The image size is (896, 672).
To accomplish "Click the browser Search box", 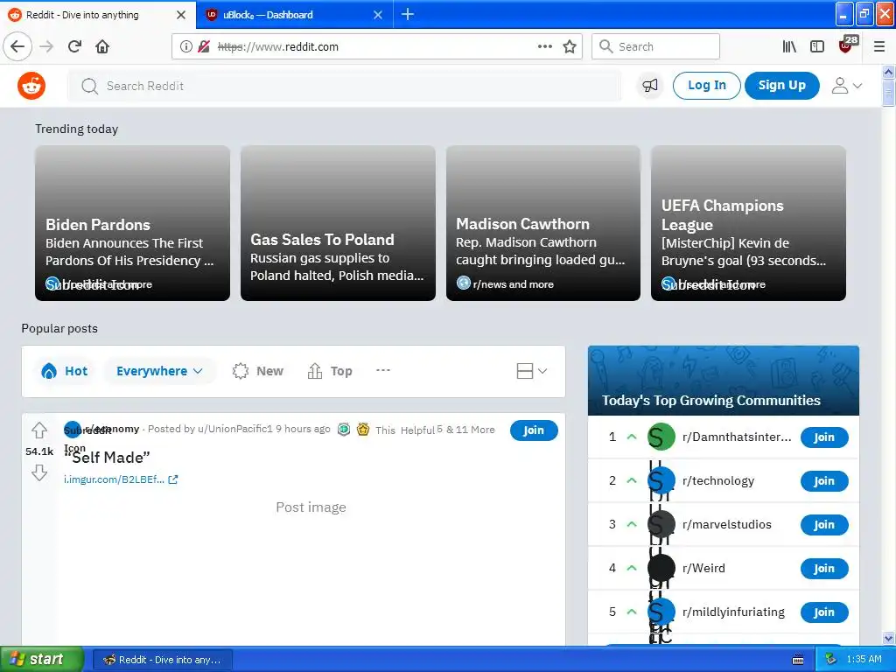I will (655, 46).
